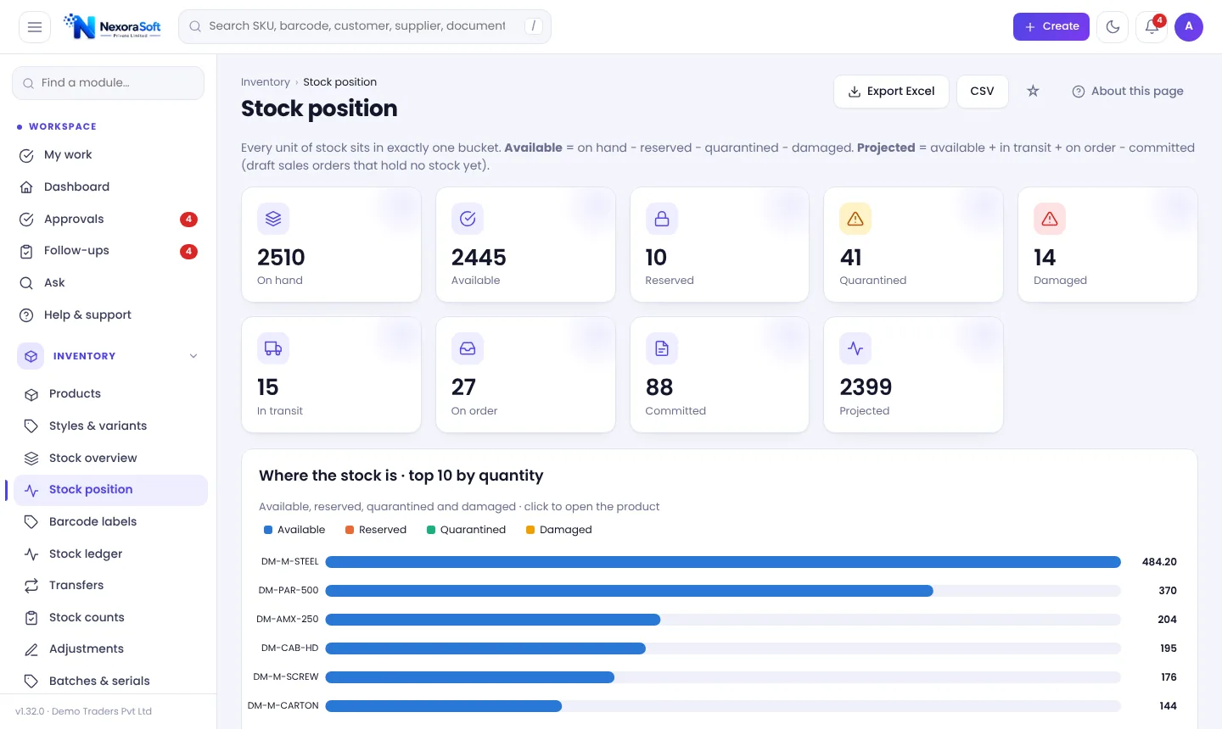Toggle Reserved legend orange swatch

pos(350,530)
